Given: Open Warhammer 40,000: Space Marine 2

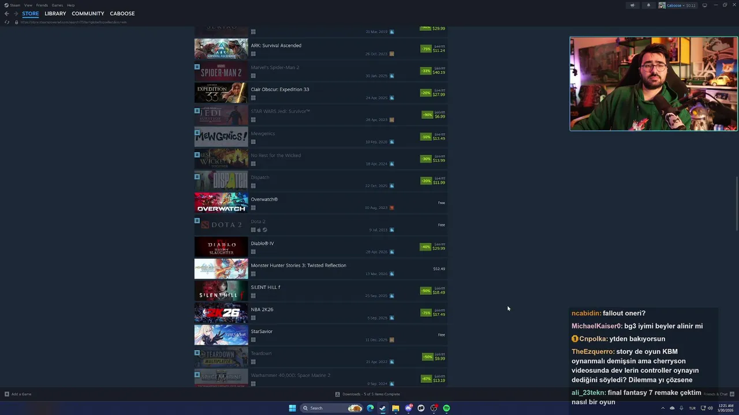Looking at the screenshot, I should click(320, 378).
